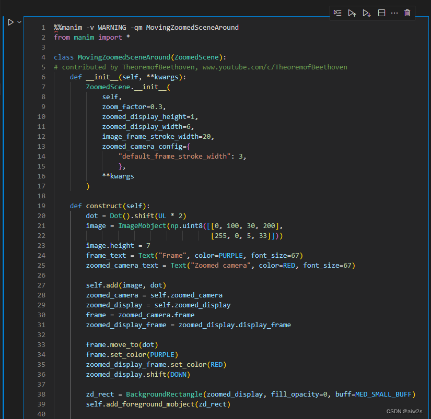Click the "Frame" string literal on line 24

click(172, 255)
